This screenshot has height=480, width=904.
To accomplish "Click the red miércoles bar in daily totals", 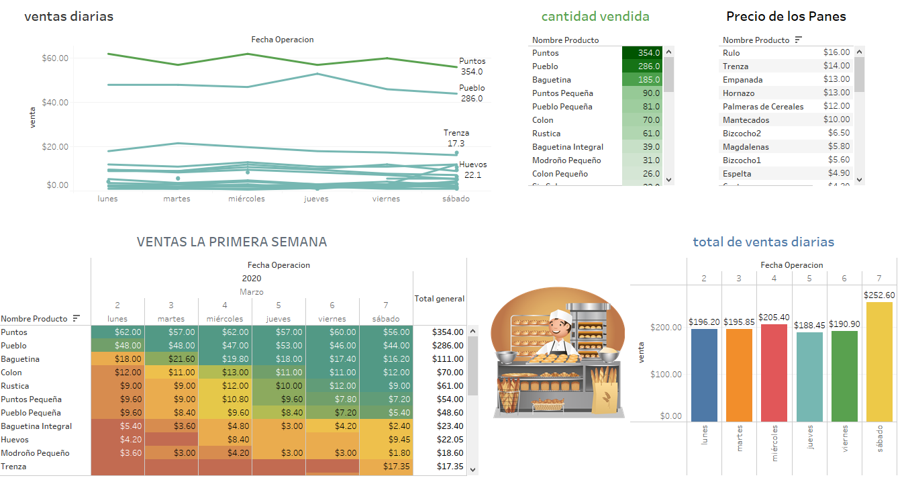I will (774, 373).
